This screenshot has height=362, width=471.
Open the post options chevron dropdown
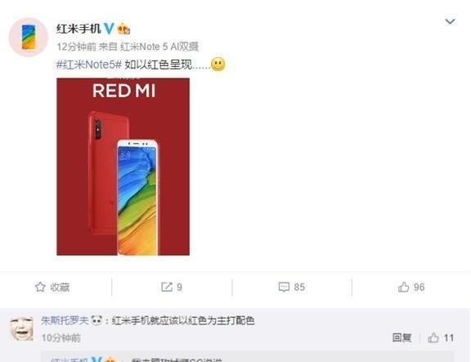click(x=450, y=21)
